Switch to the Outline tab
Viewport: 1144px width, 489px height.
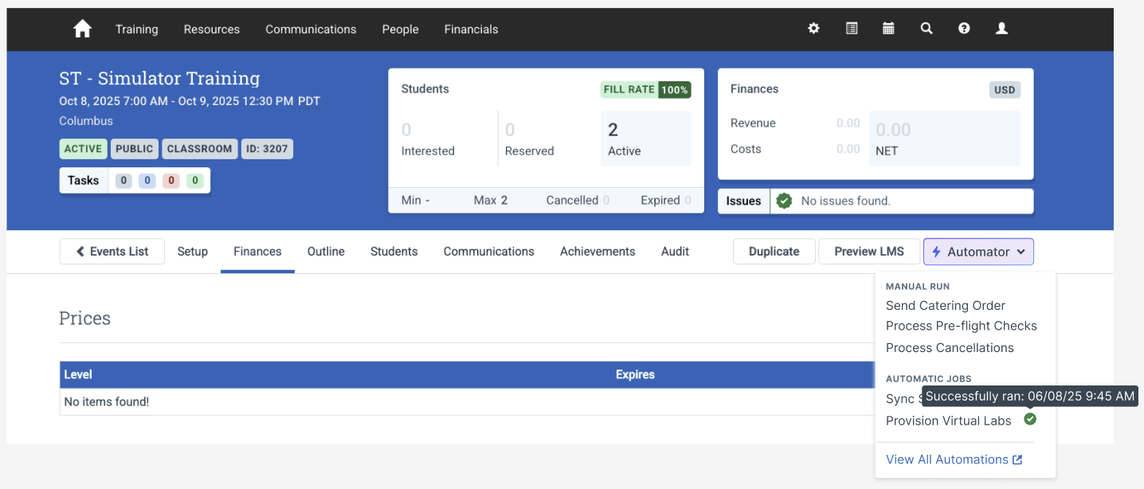click(x=326, y=252)
